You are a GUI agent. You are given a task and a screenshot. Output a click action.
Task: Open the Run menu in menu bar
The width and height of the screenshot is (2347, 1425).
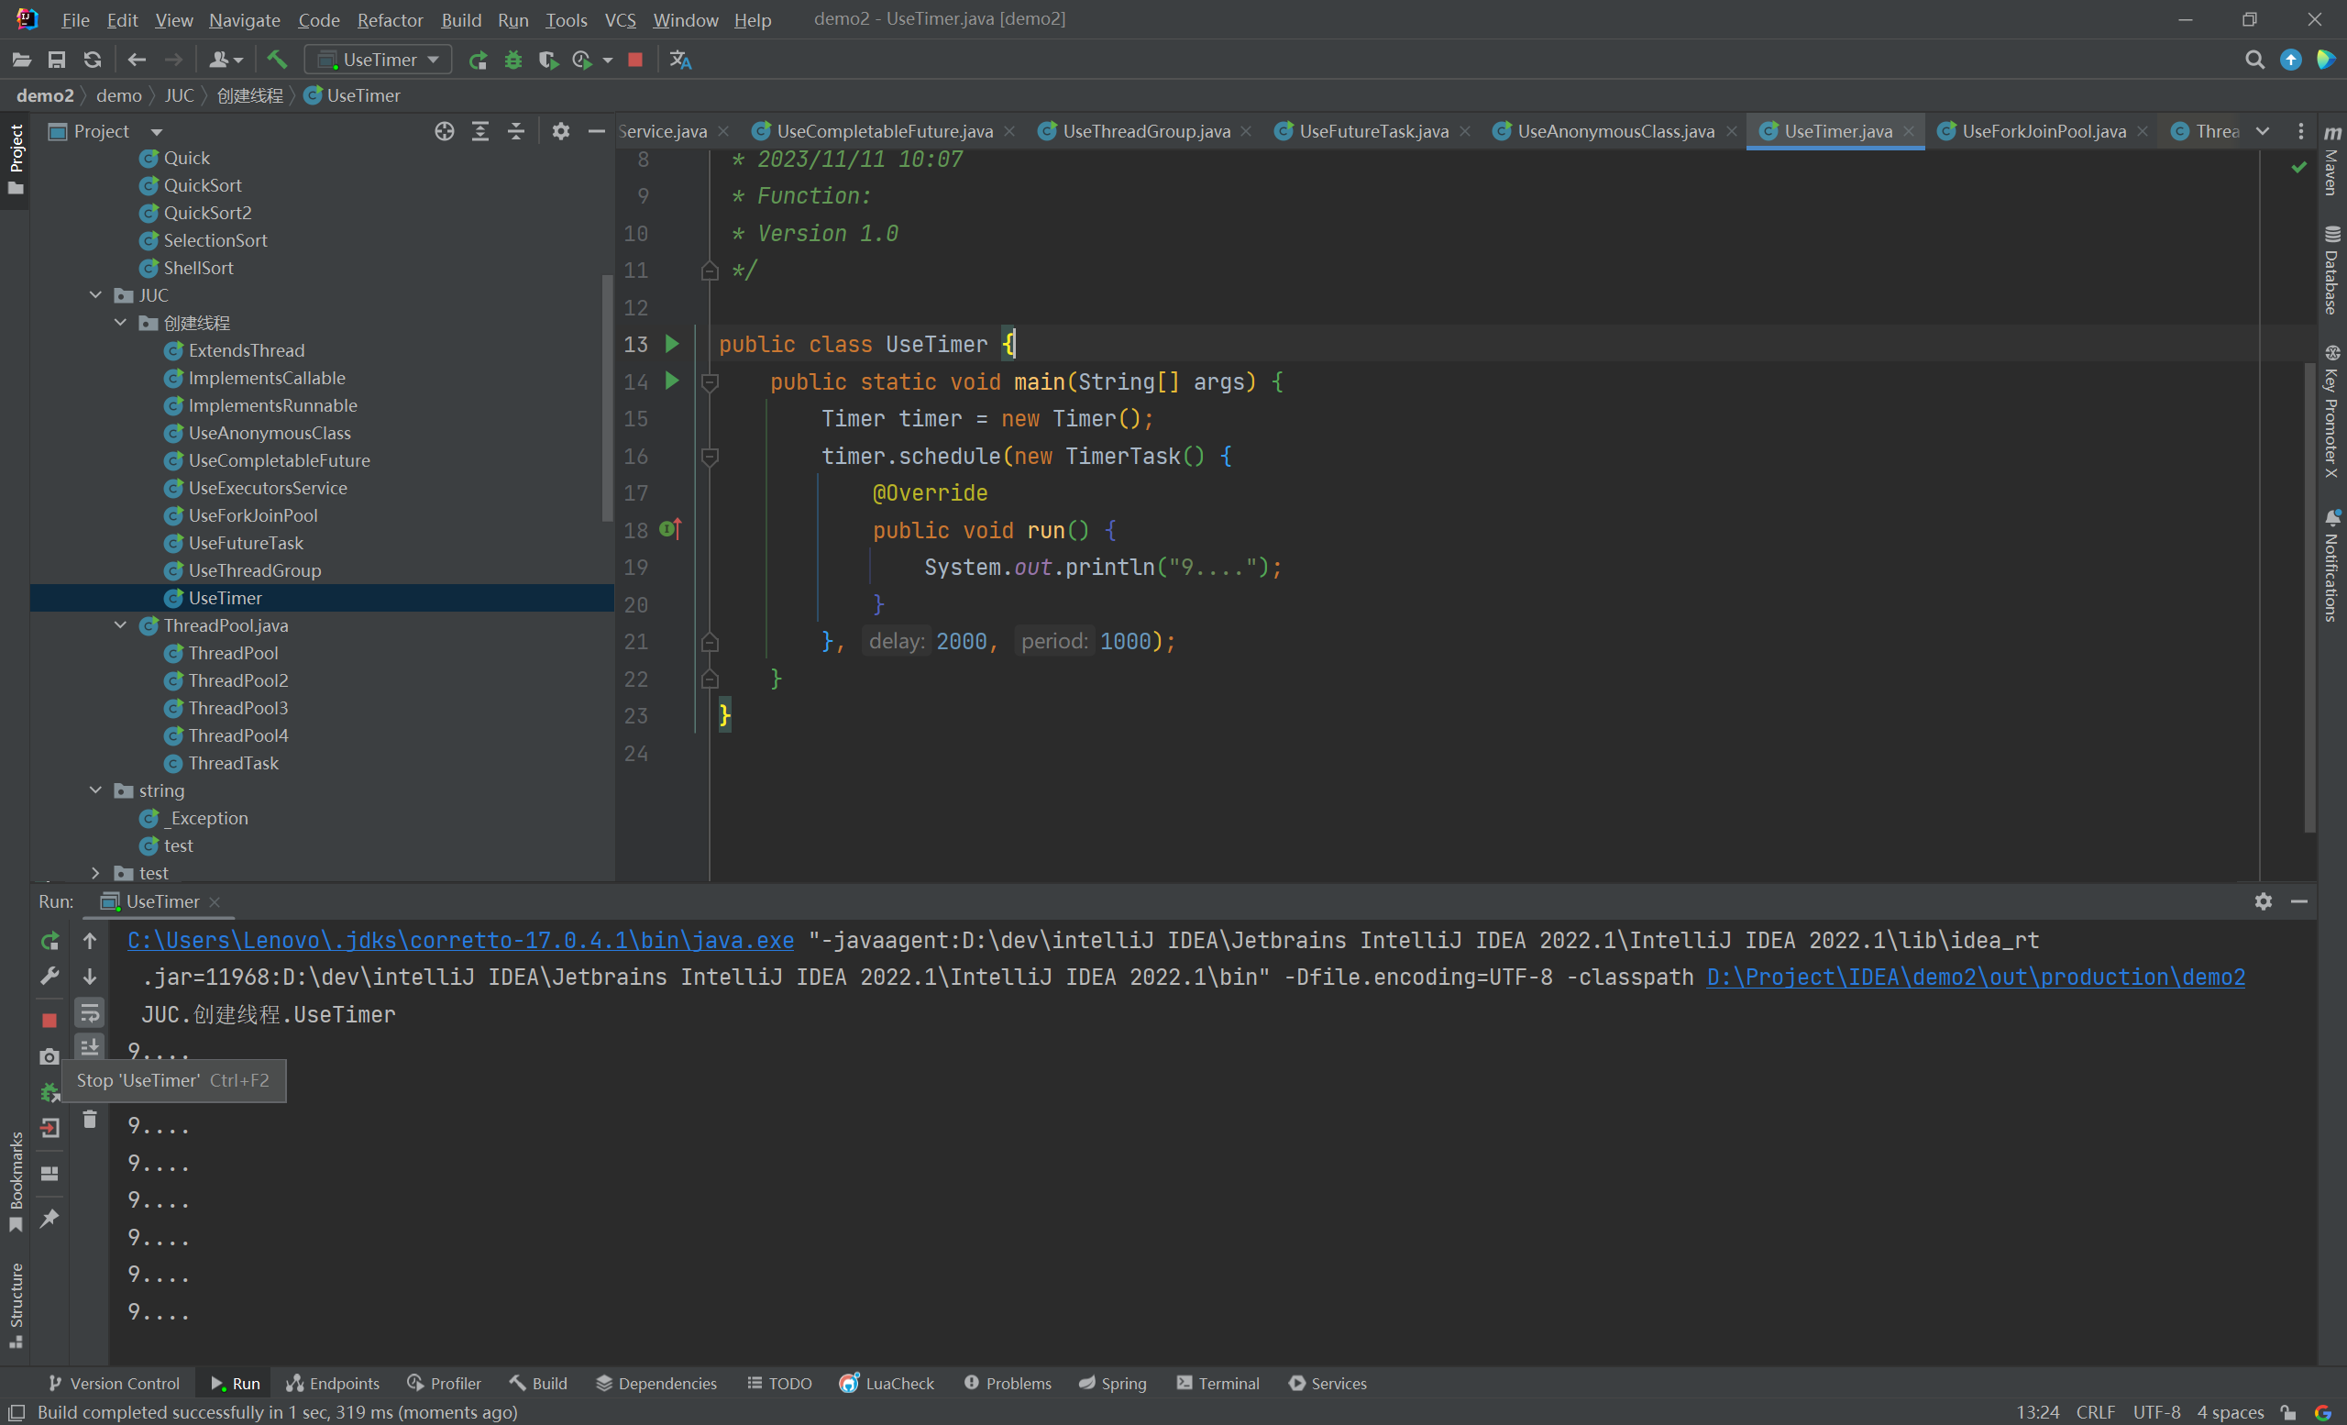512,17
